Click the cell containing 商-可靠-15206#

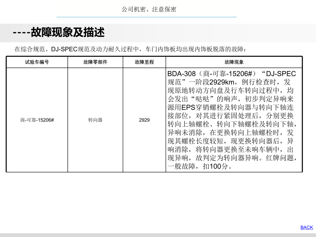pos(38,120)
